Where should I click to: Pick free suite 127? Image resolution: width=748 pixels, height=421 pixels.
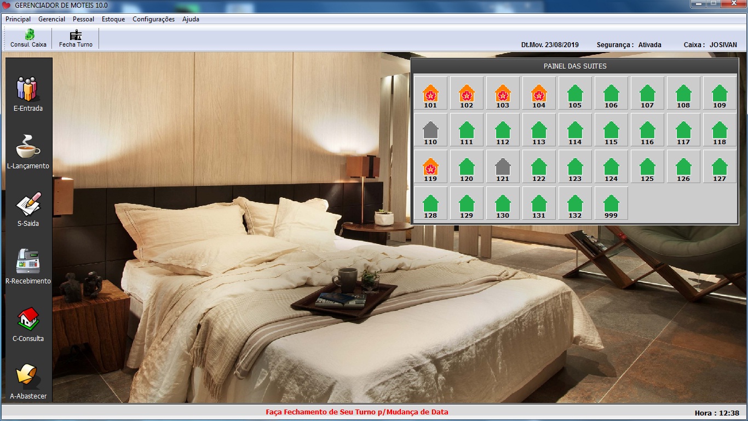pyautogui.click(x=720, y=167)
